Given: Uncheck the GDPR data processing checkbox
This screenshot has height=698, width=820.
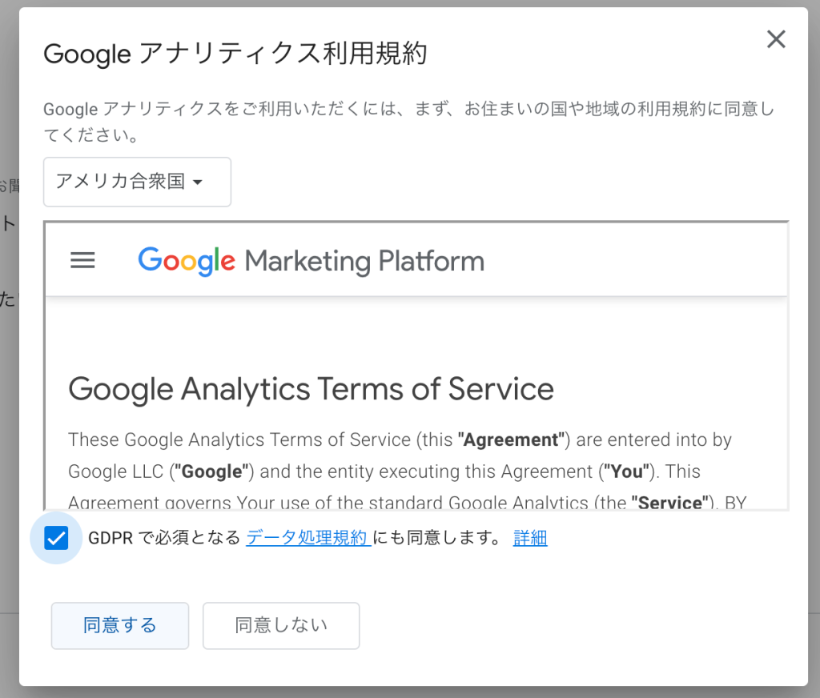Looking at the screenshot, I should pyautogui.click(x=56, y=538).
